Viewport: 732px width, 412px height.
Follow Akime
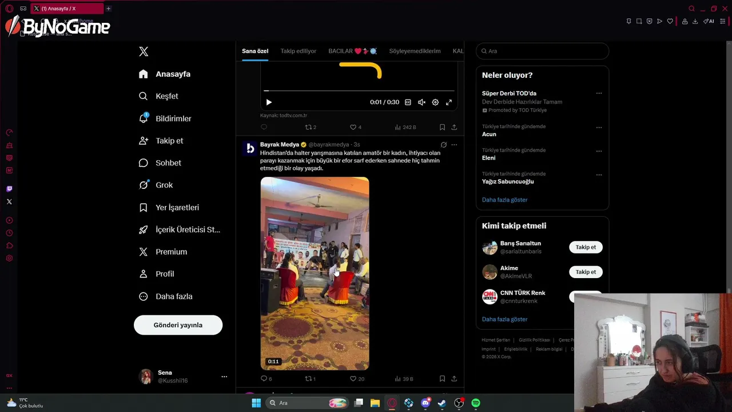pos(586,272)
